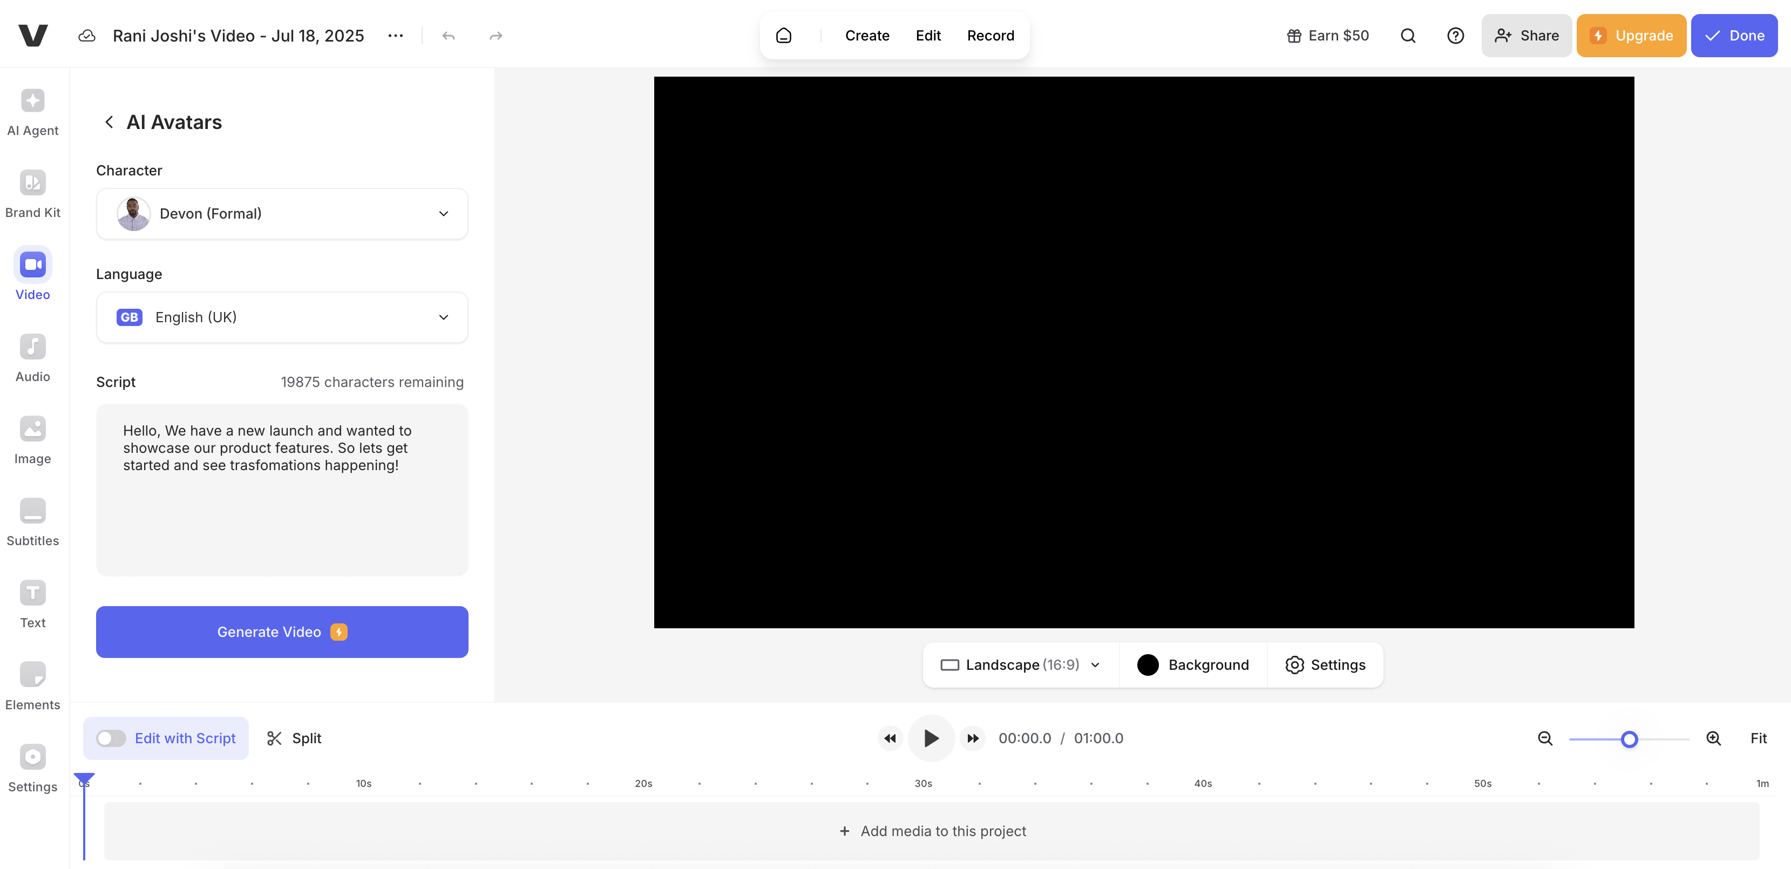Screen dimensions: 1791x869
Task: Expand the Landscape (16:9) aspect dropdown
Action: tap(1020, 664)
